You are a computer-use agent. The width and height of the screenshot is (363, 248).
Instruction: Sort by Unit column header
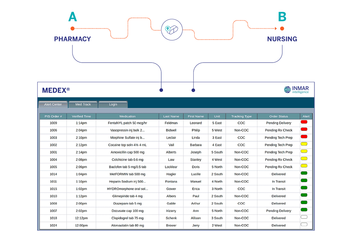click(217, 116)
